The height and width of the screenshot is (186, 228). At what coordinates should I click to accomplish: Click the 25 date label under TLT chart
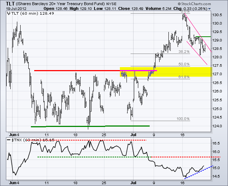(x=104, y=135)
